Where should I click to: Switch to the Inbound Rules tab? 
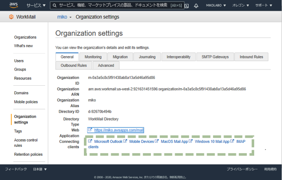pyautogui.click(x=251, y=57)
